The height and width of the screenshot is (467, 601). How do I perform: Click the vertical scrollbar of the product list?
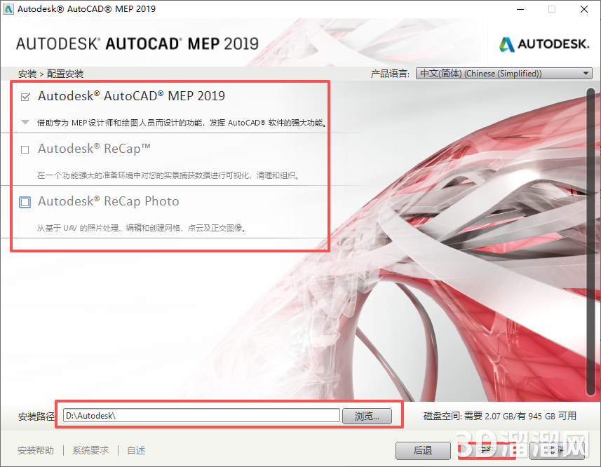click(x=590, y=241)
